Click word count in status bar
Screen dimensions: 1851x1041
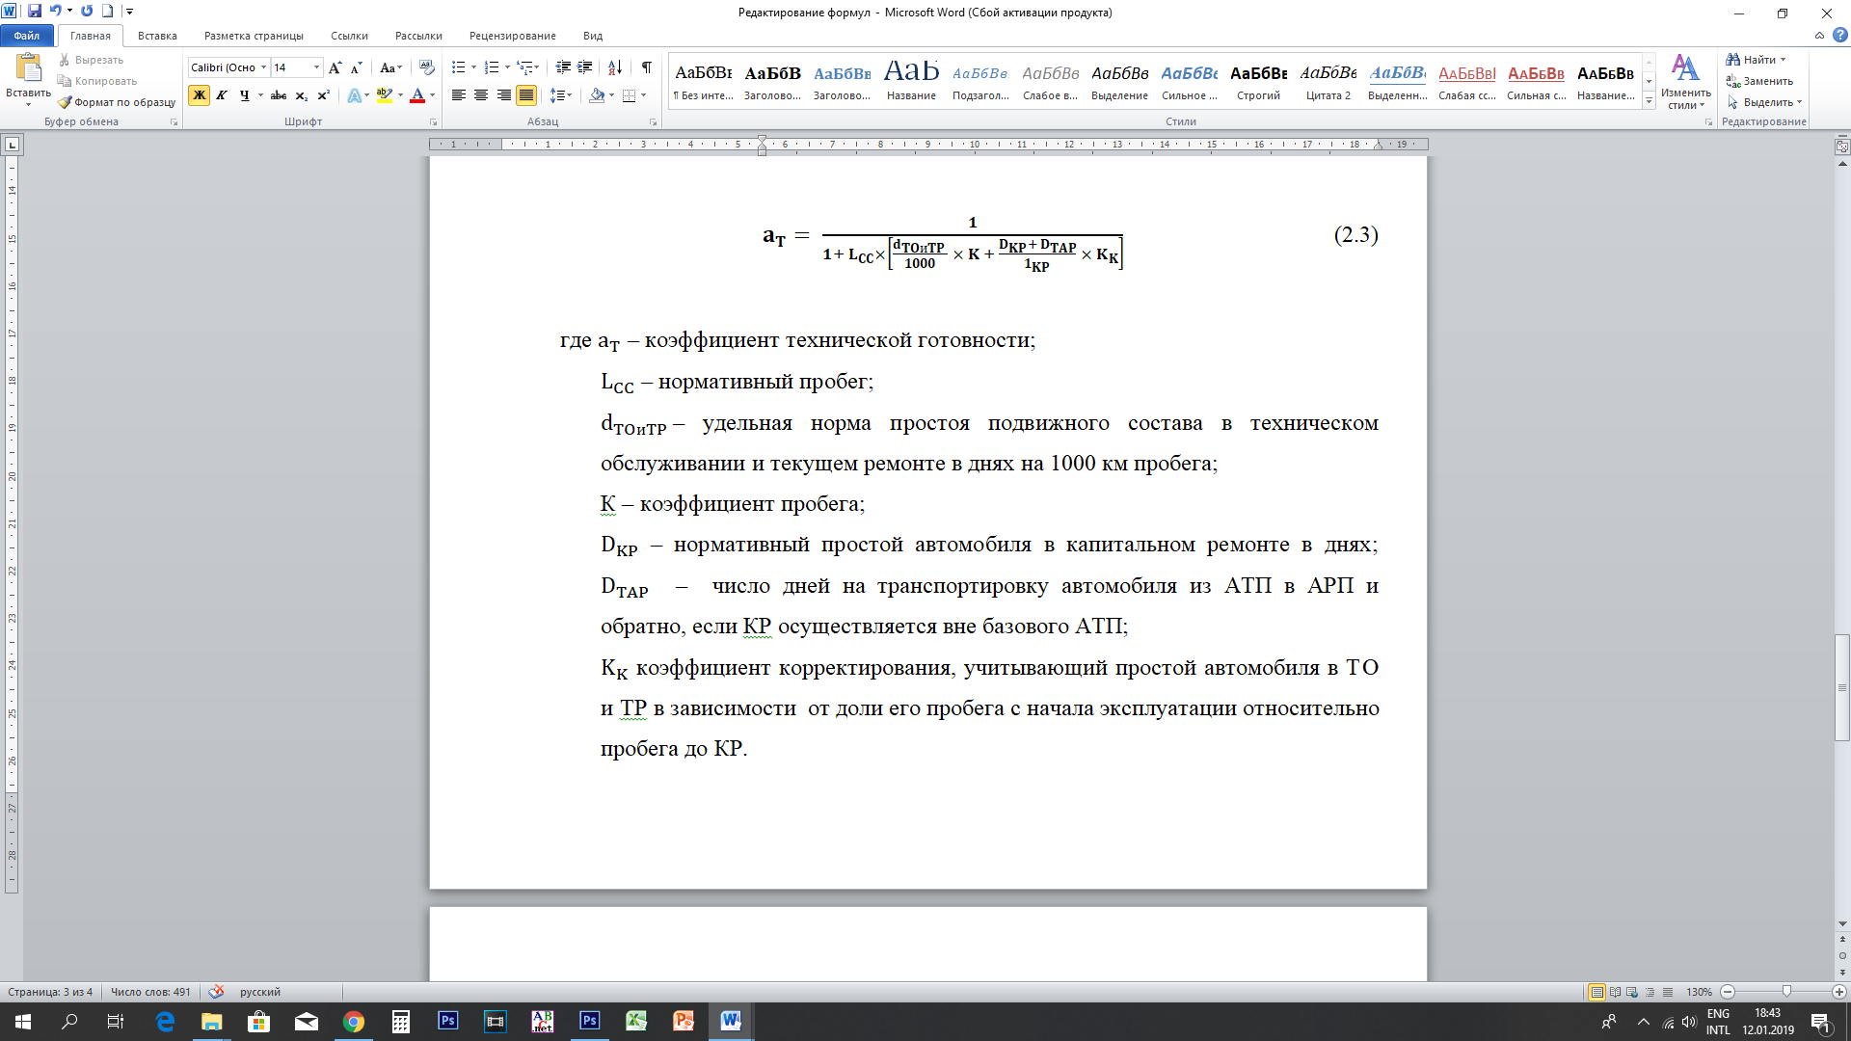click(x=150, y=992)
